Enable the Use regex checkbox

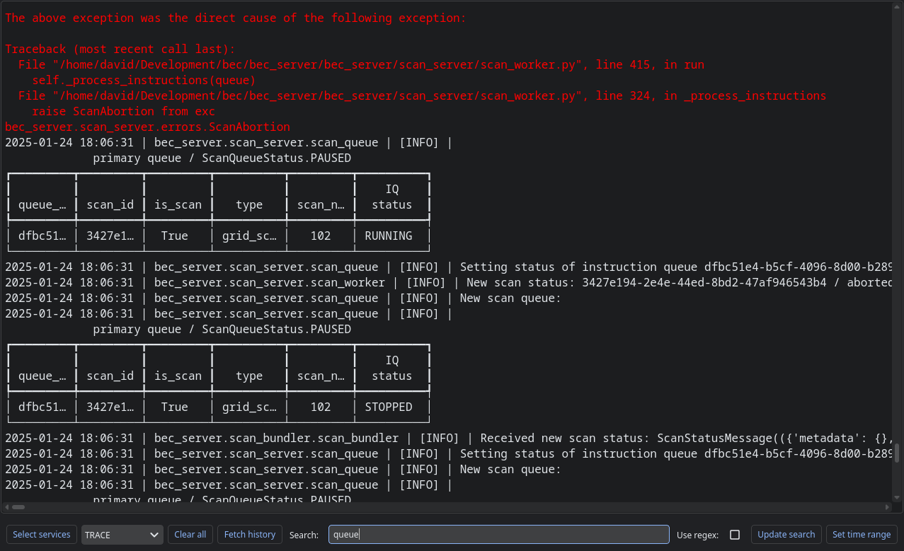[735, 535]
